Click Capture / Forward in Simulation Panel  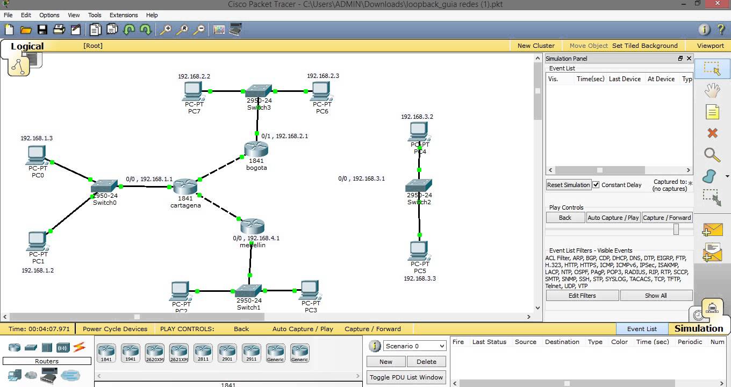[x=667, y=218]
